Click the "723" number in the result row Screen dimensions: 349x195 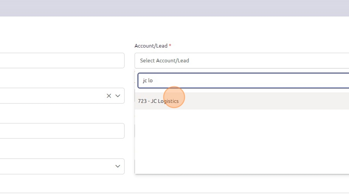(x=142, y=101)
